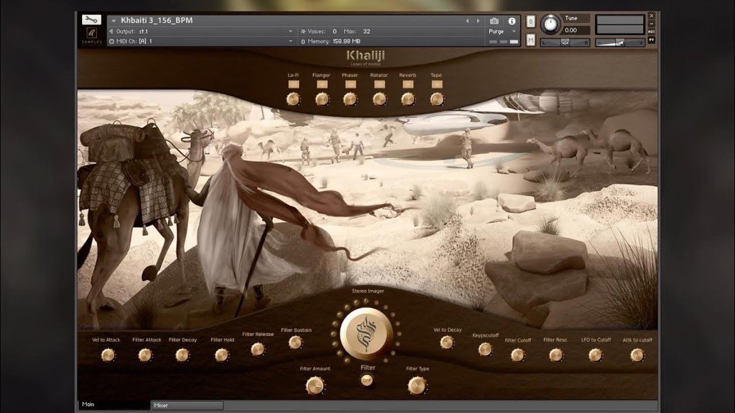Click the Max voices value 32
The height and width of the screenshot is (413, 735).
pos(366,32)
